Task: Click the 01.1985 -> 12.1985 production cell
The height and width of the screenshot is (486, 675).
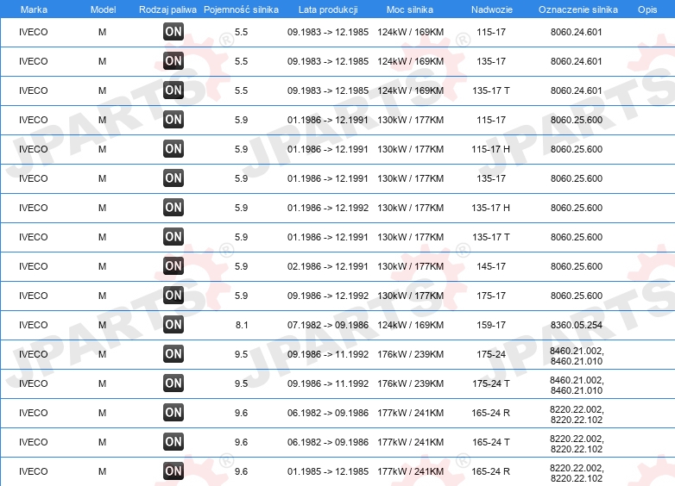Action: pos(328,471)
